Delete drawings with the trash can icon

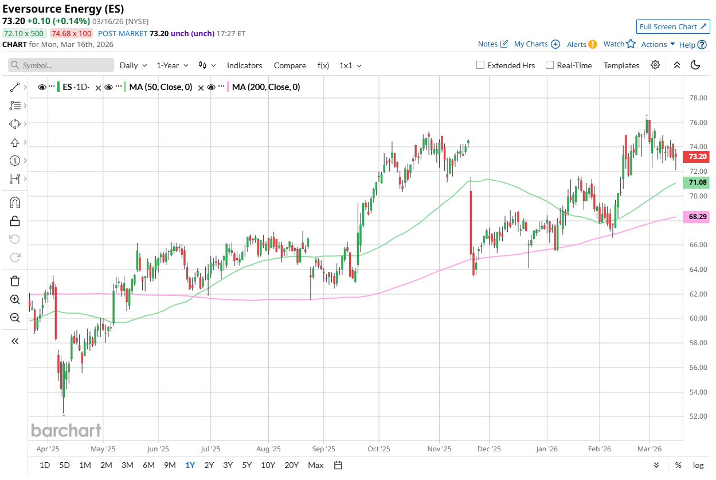pos(15,281)
